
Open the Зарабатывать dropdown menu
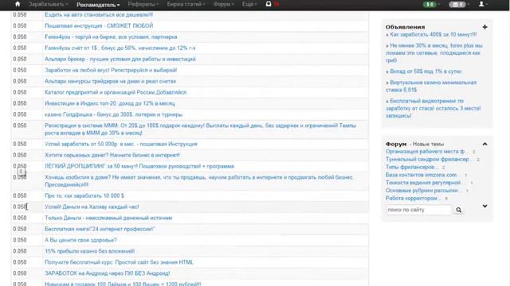click(x=48, y=4)
